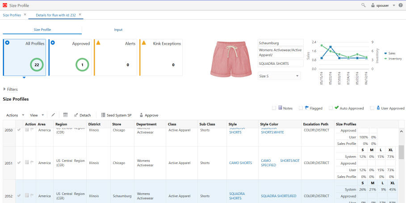The image size is (406, 203).
Task: Select the Alerts tile
Action: pos(115,57)
